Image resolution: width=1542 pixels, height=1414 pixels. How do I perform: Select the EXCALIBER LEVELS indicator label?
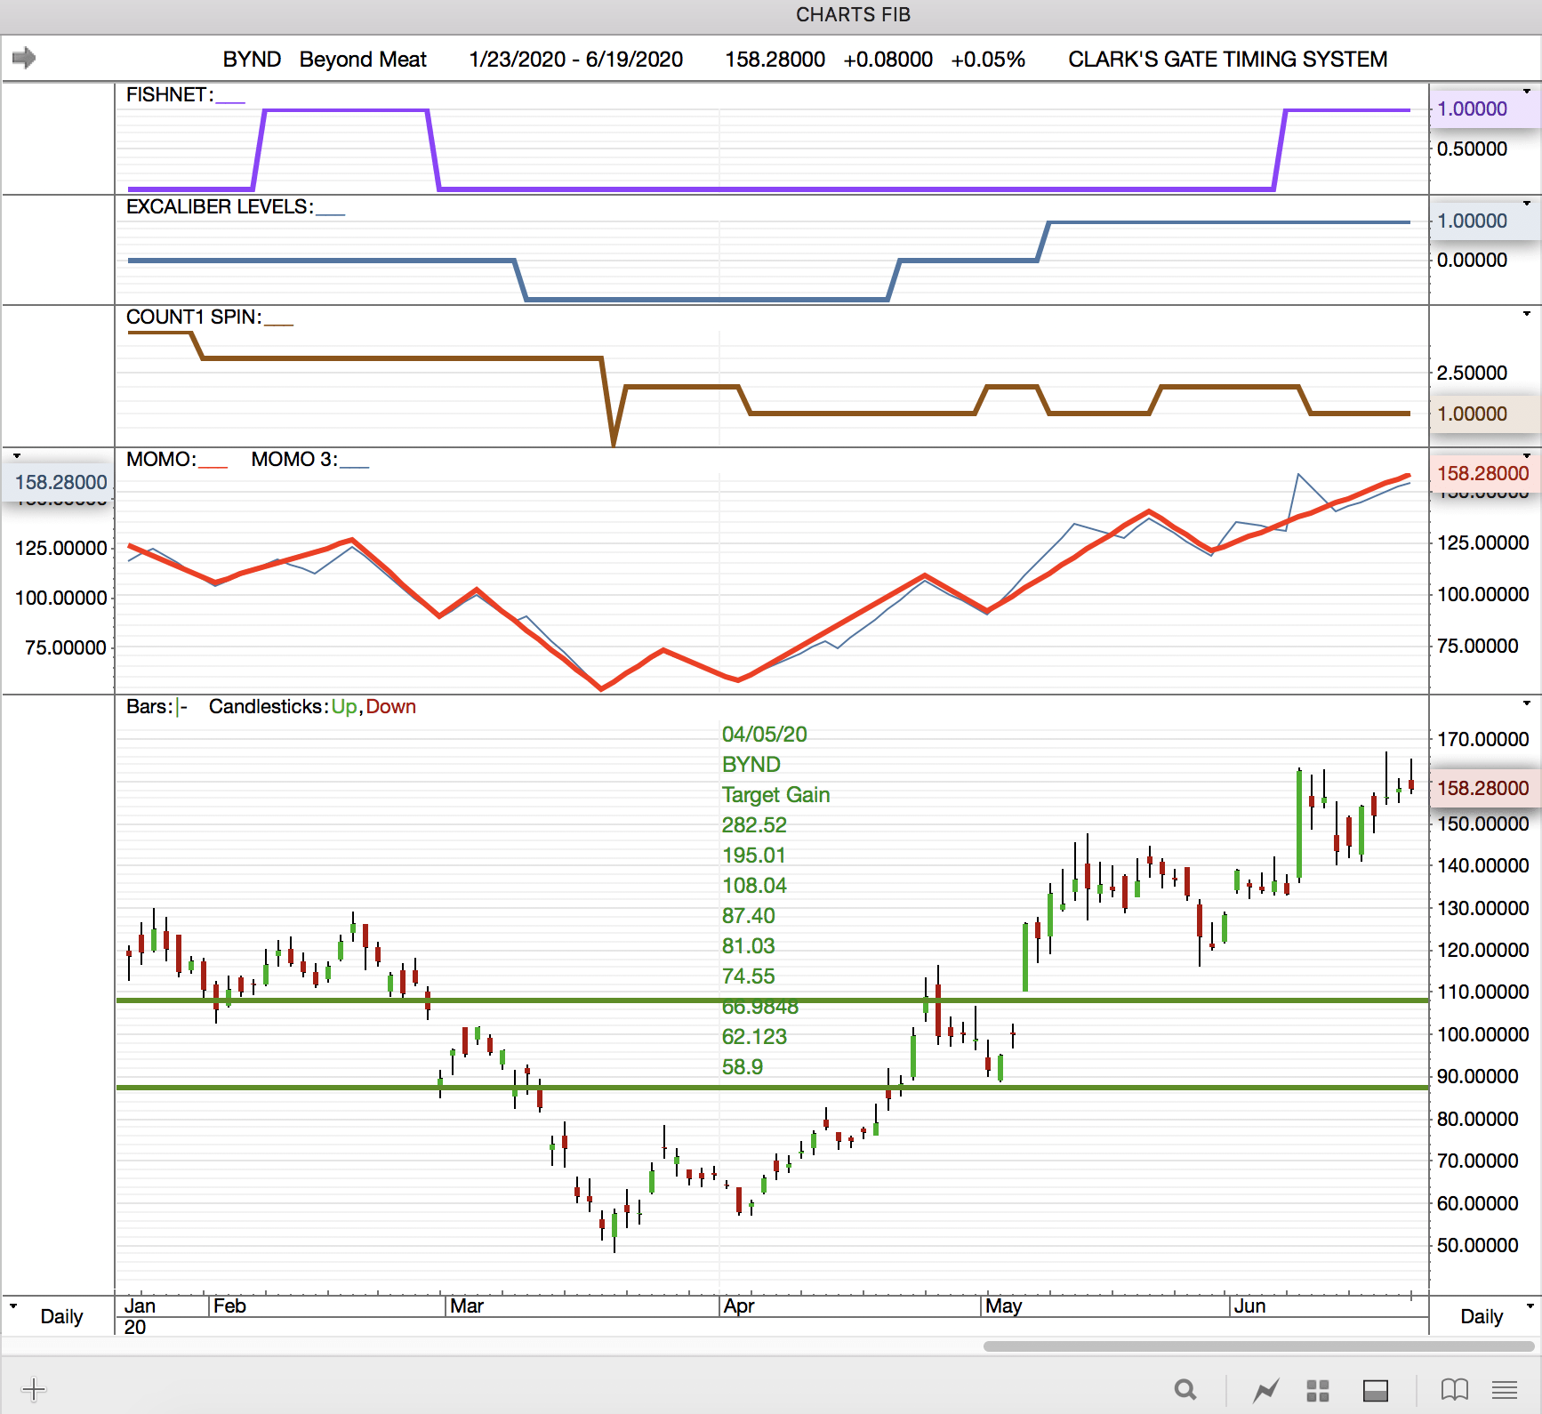coord(219,206)
